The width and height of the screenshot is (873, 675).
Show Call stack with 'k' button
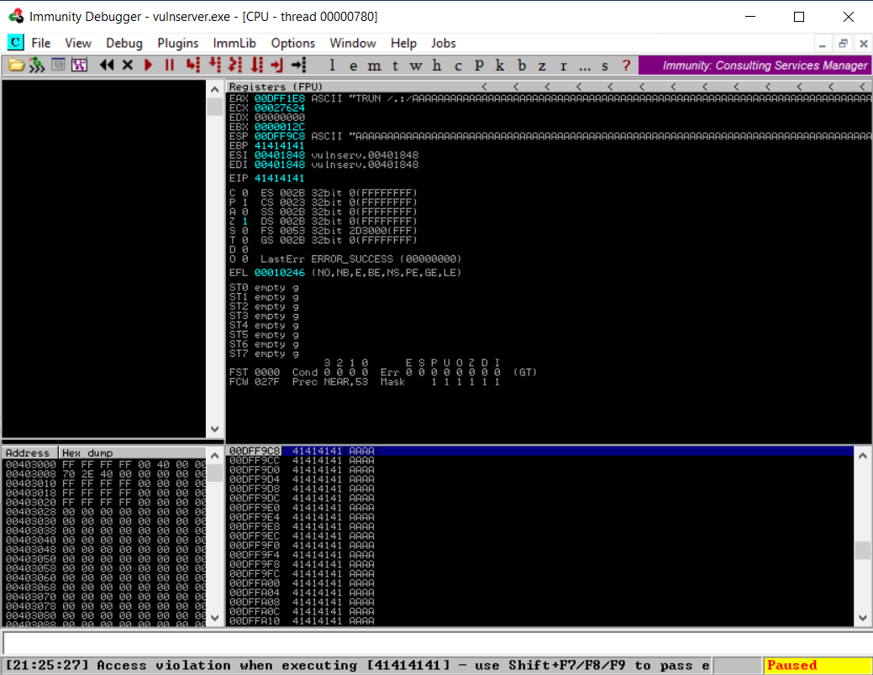tap(500, 65)
